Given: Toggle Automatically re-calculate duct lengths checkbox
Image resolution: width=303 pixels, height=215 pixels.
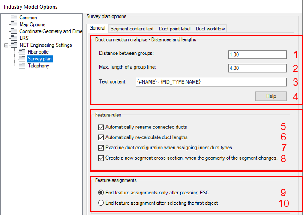Looking at the screenshot, I should coord(101,137).
